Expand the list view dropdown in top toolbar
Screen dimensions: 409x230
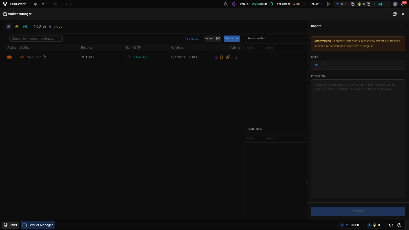point(64,4)
